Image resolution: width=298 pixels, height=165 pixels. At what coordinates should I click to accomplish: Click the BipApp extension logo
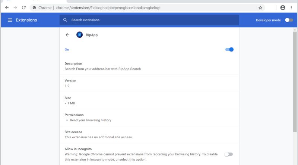(x=79, y=35)
